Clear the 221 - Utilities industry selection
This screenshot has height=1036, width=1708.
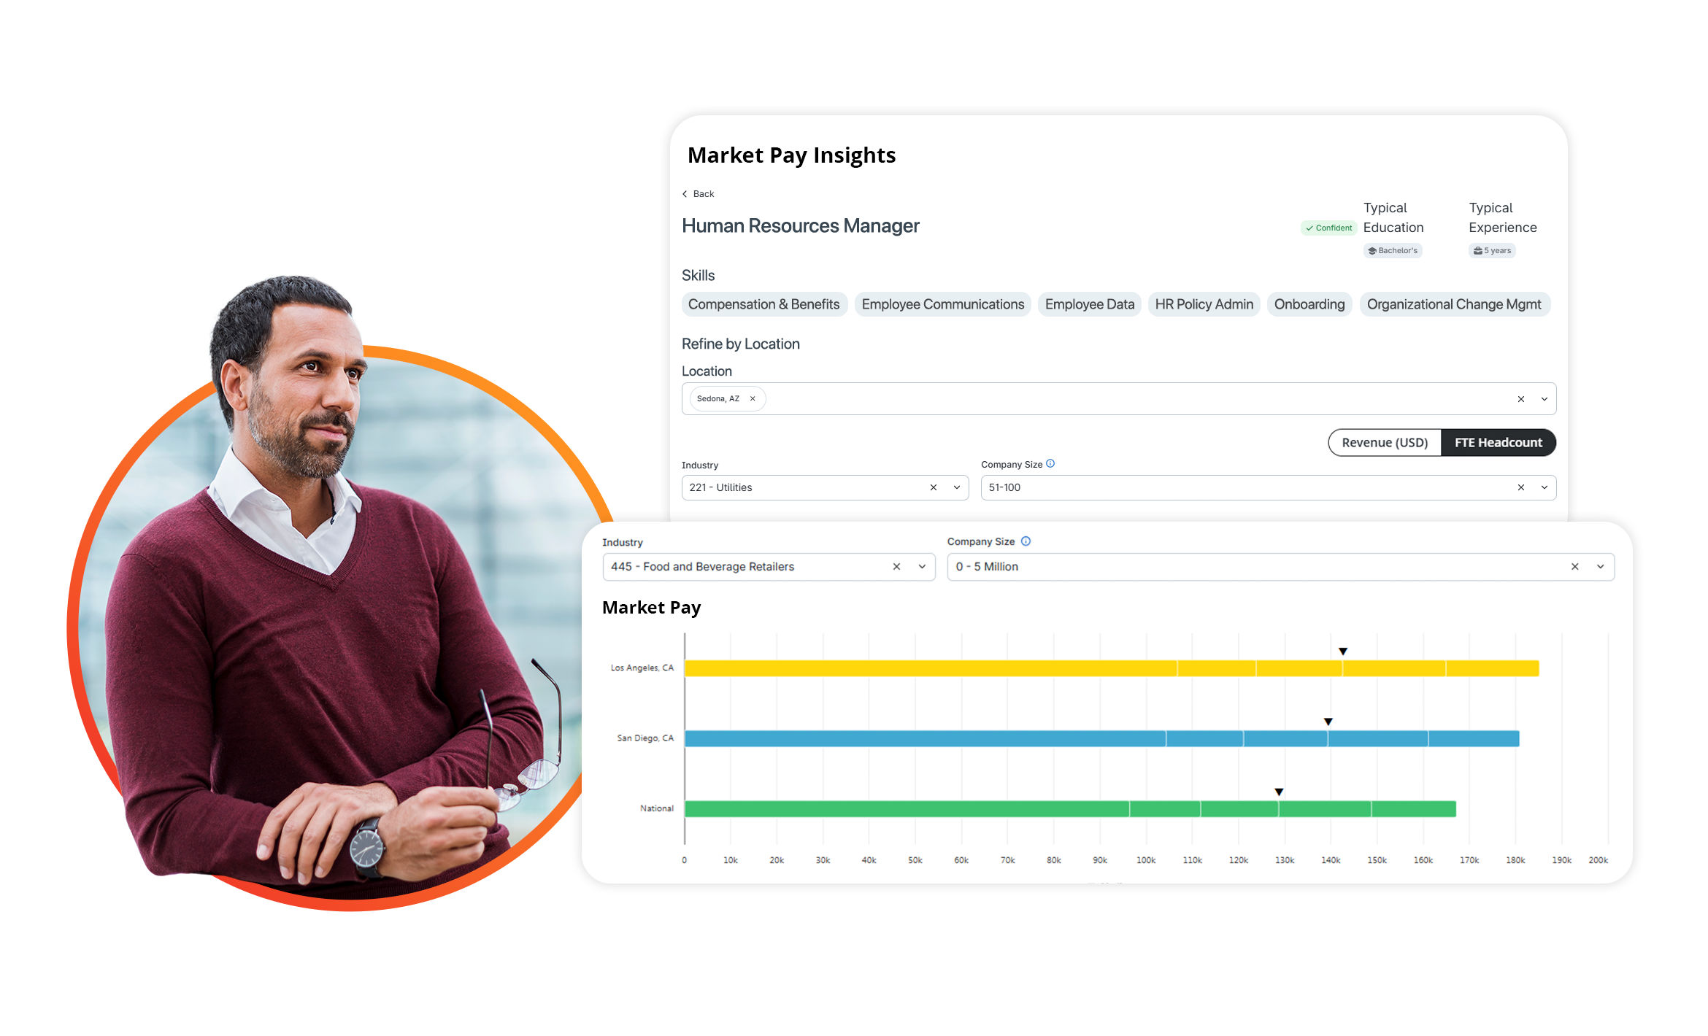point(934,487)
